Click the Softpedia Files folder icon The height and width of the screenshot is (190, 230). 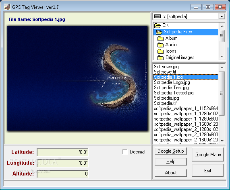[x=159, y=32]
